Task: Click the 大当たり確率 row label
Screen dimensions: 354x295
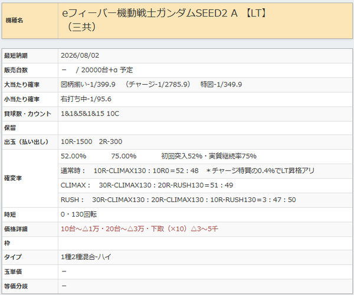Action: (x=22, y=85)
